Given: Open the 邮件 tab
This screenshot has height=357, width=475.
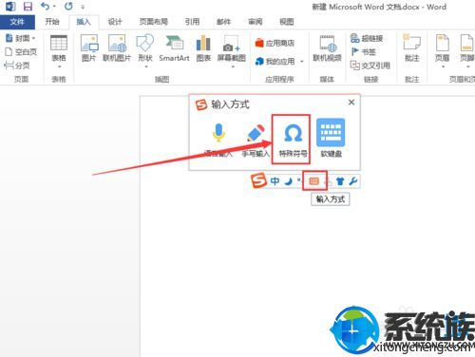Looking at the screenshot, I should 223,22.
